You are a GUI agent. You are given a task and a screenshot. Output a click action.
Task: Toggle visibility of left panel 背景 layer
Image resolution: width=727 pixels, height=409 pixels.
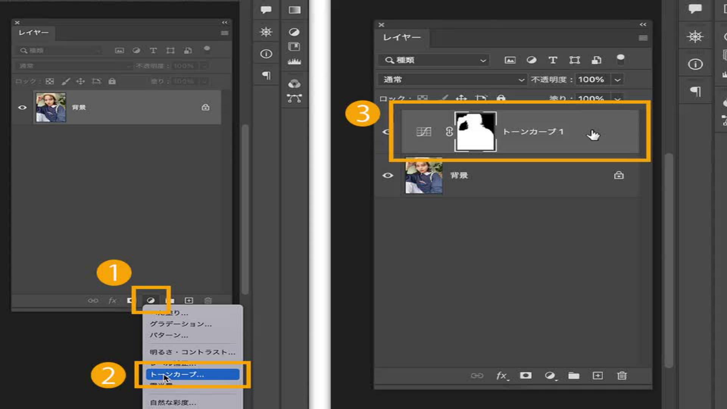[x=22, y=108]
